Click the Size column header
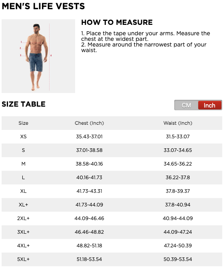223x267 pixels. pos(24,123)
